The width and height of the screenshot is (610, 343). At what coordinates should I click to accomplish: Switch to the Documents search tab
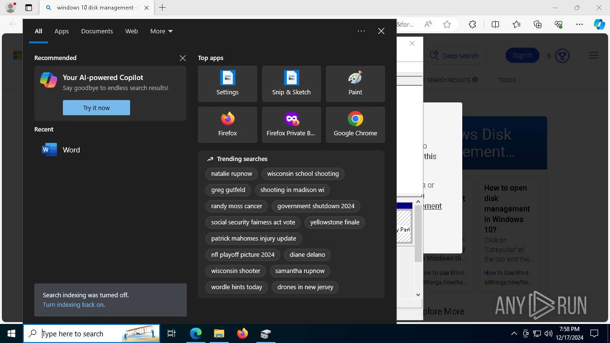point(97,31)
